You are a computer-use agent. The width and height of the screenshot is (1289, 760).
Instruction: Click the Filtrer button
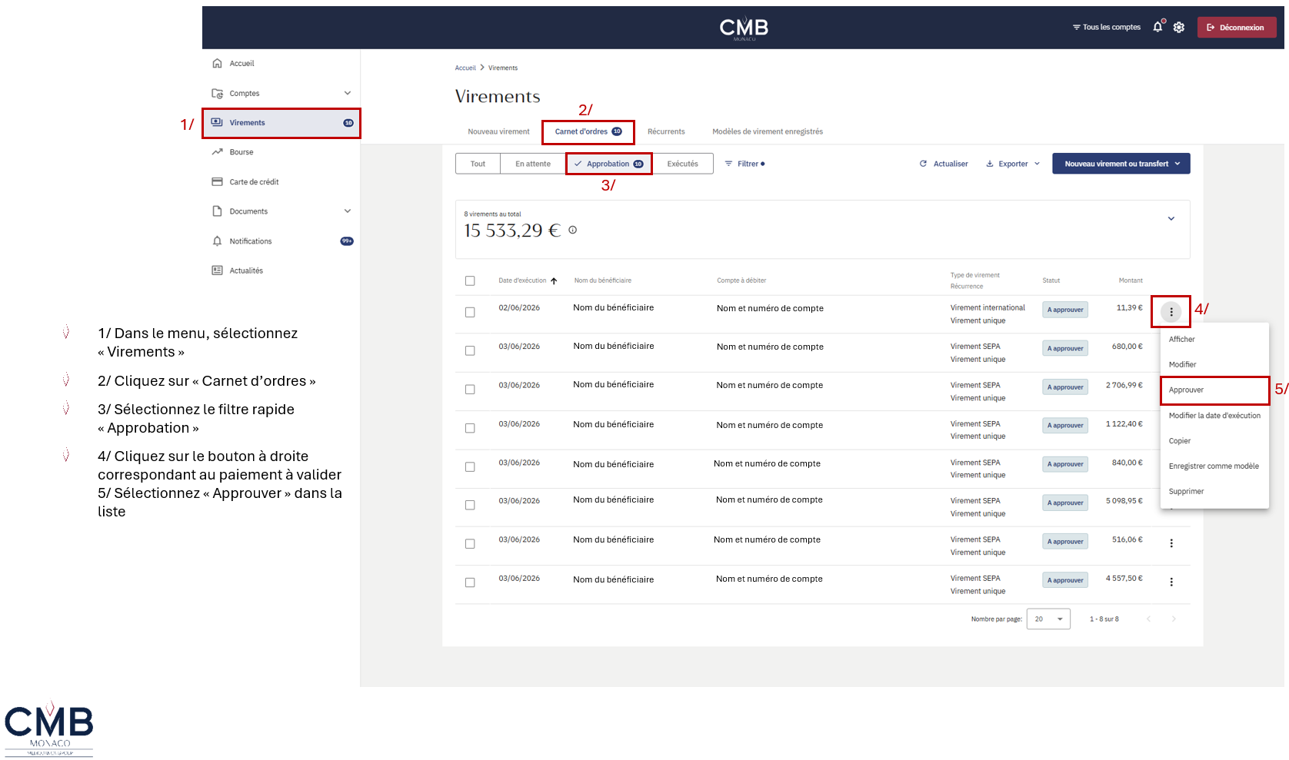[x=744, y=164]
